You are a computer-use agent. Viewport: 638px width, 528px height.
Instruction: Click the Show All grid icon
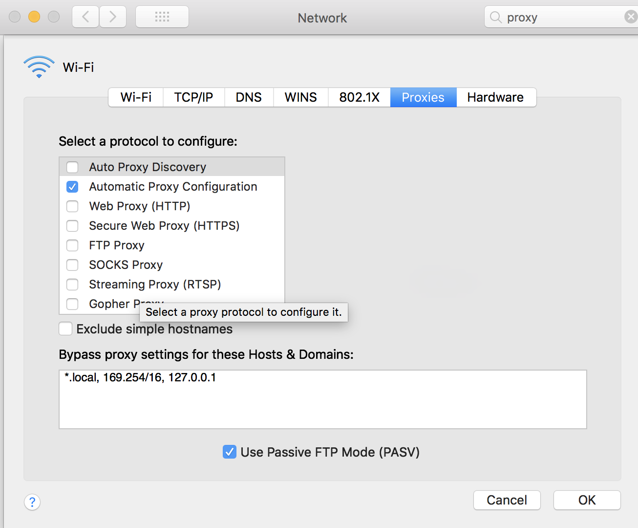click(162, 16)
